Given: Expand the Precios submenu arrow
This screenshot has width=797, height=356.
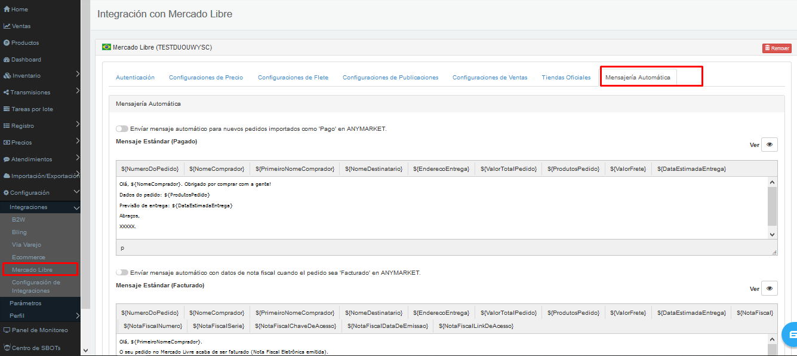Looking at the screenshot, I should click(78, 142).
